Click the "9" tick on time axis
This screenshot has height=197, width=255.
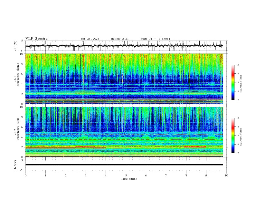pyautogui.click(x=206, y=175)
